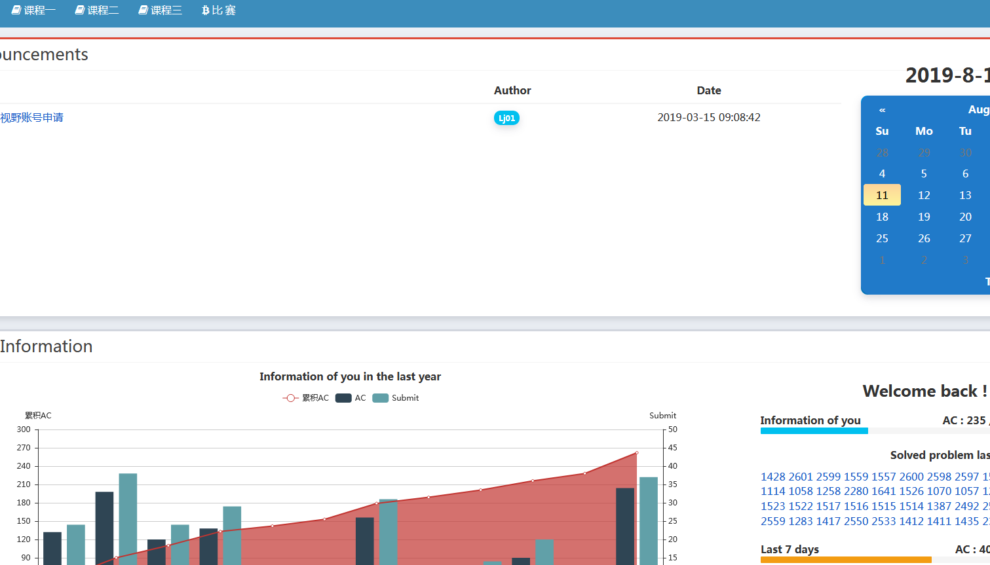990x565 pixels.
Task: Expand the Aug month picker in calendar header
Action: tap(978, 109)
